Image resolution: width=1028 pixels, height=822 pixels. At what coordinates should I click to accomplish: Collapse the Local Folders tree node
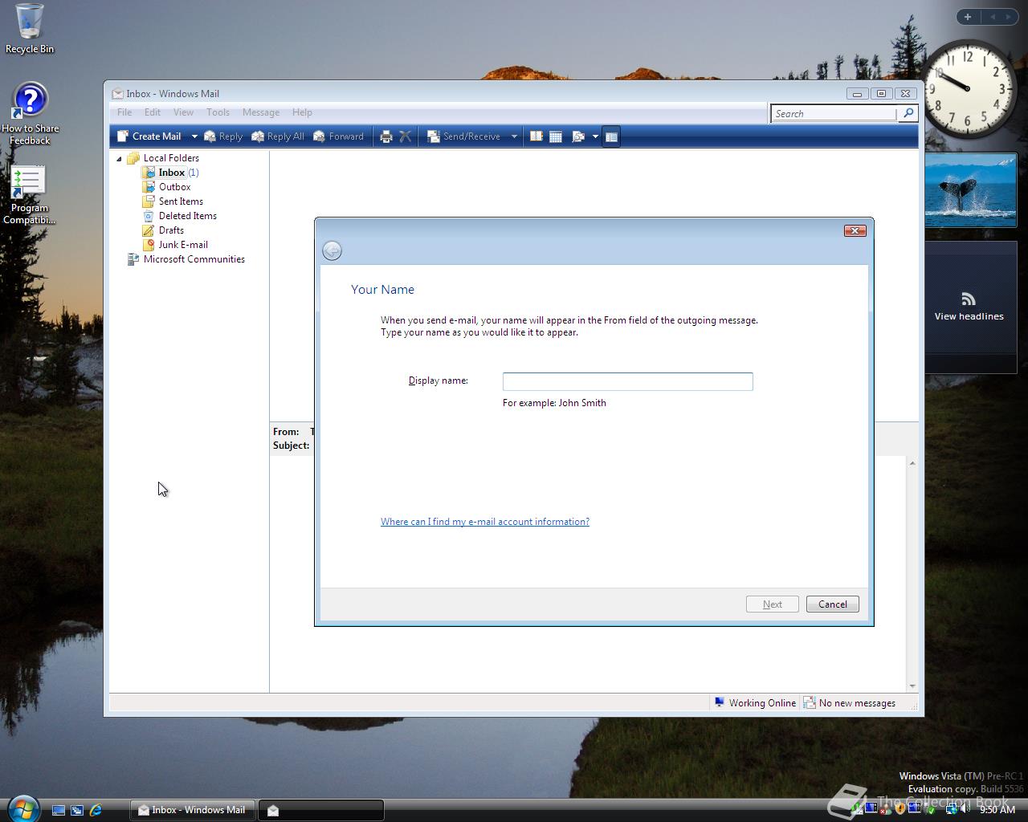click(x=119, y=158)
